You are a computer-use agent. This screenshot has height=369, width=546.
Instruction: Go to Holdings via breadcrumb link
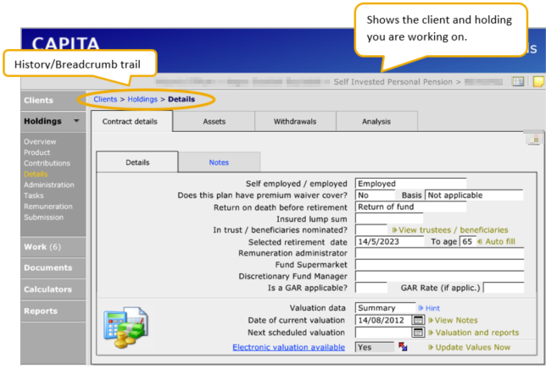(x=142, y=99)
